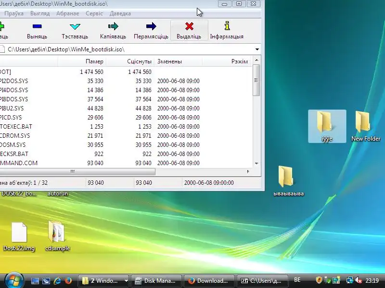Viewport: 385px width, 288px height.
Task: Sort by the Сціснуты column header
Action: 130,61
